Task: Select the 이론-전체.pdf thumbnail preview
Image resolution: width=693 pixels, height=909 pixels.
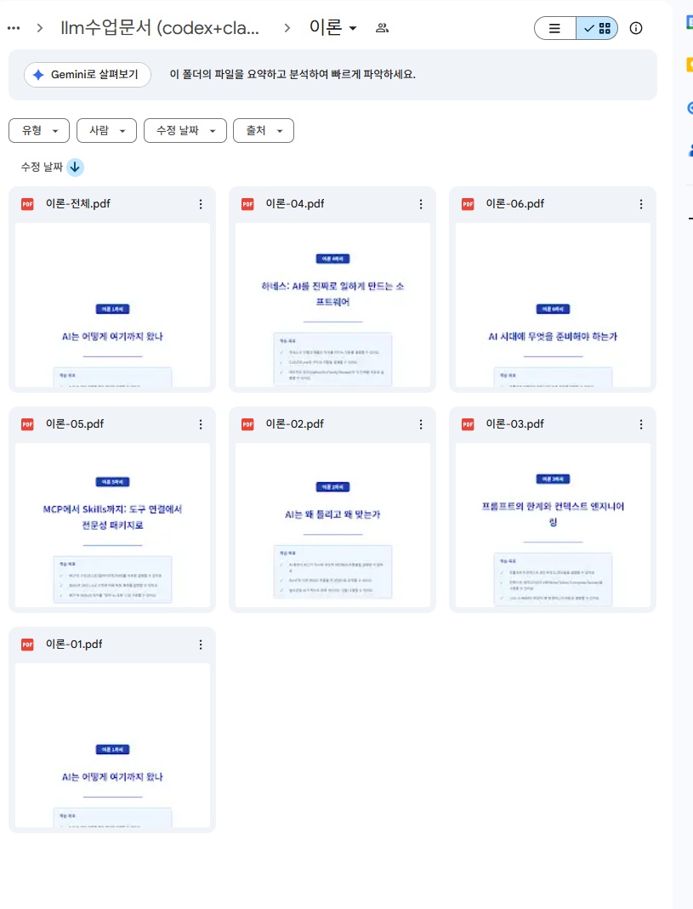Action: click(x=112, y=305)
